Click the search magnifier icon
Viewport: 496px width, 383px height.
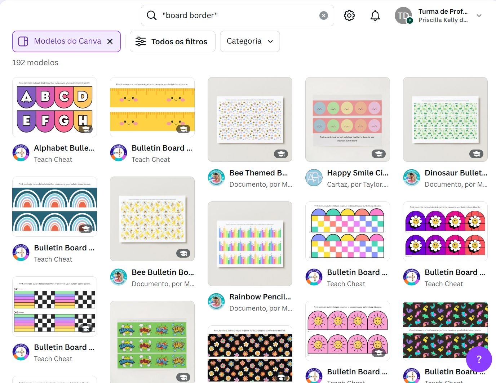click(152, 15)
